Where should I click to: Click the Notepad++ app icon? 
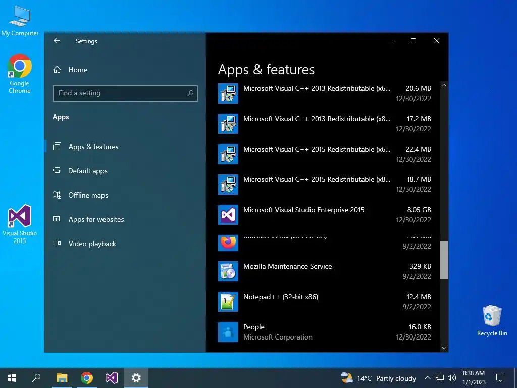(x=228, y=302)
